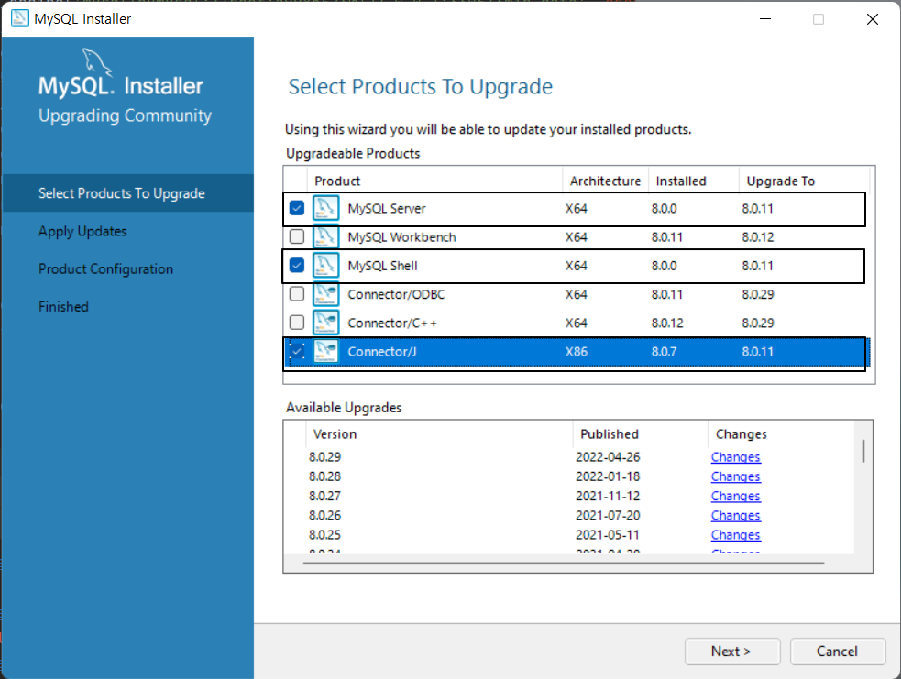This screenshot has height=679, width=901.
Task: Click the MySQL Shell product icon
Action: point(325,266)
